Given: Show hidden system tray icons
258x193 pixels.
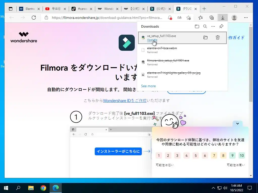Looking at the screenshot, I should tap(213, 188).
